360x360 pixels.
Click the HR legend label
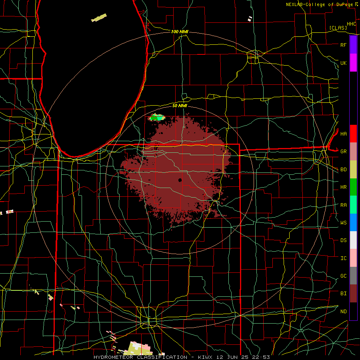(343, 187)
